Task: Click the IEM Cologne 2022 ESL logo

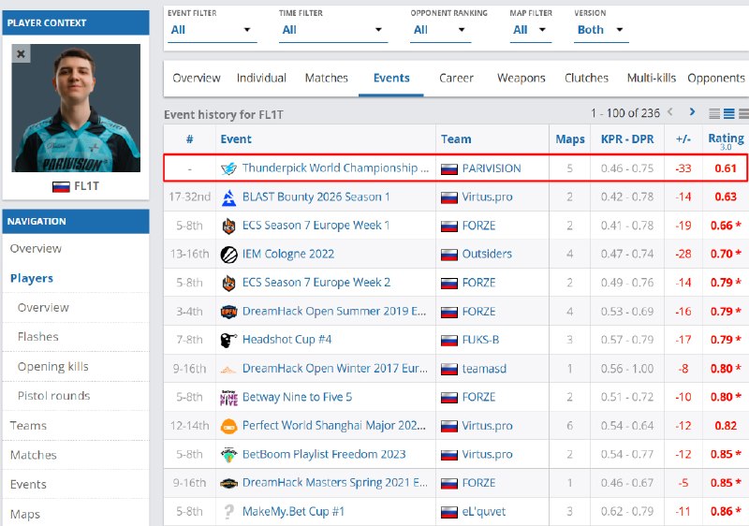Action: (x=228, y=255)
